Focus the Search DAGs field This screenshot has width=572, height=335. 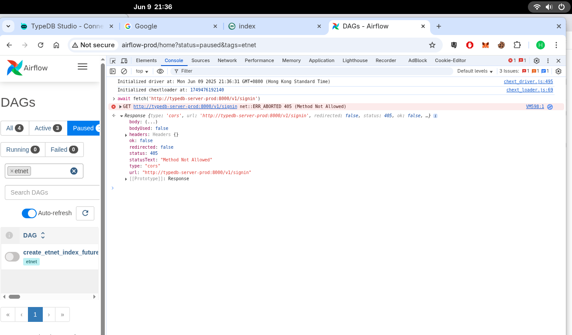52,192
